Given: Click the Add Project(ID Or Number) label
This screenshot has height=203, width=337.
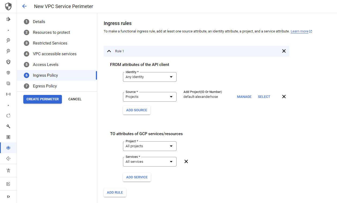Looking at the screenshot, I should tap(203, 92).
